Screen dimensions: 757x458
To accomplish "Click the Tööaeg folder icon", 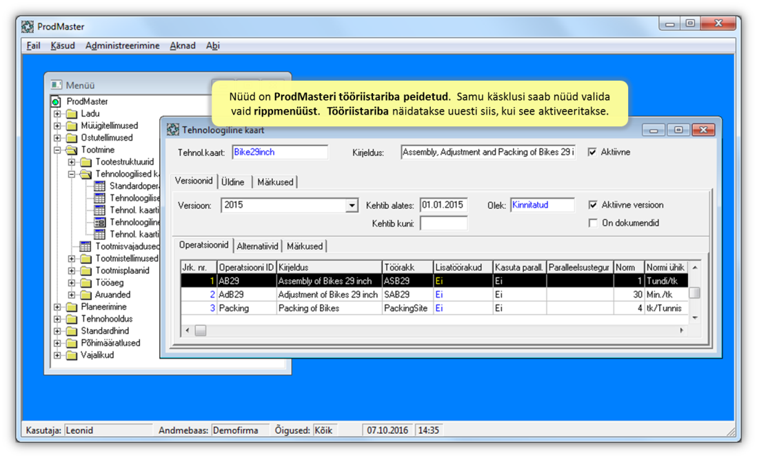I will (86, 283).
